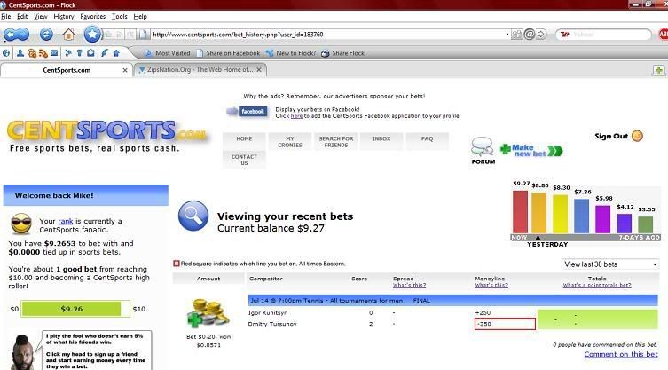The image size is (668, 370).
Task: Click the magnifying glass recent bets icon
Action: [x=193, y=216]
